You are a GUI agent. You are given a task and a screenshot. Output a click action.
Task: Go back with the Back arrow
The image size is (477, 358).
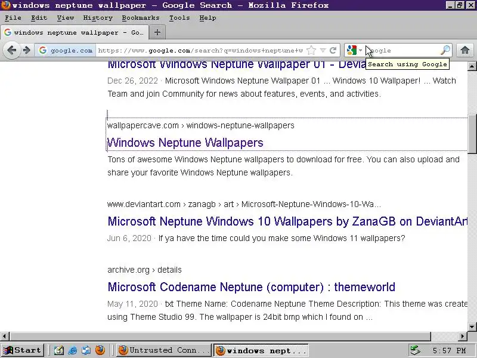[x=12, y=50]
